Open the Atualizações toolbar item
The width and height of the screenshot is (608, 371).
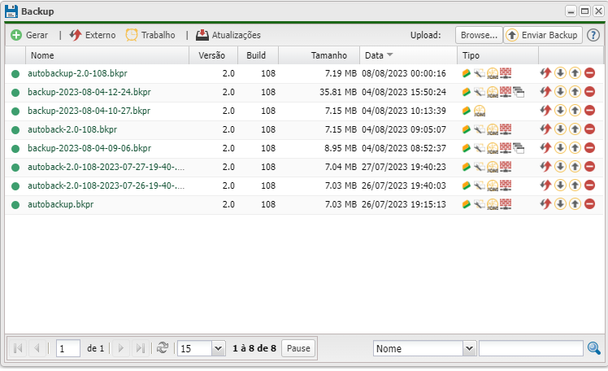click(x=228, y=36)
